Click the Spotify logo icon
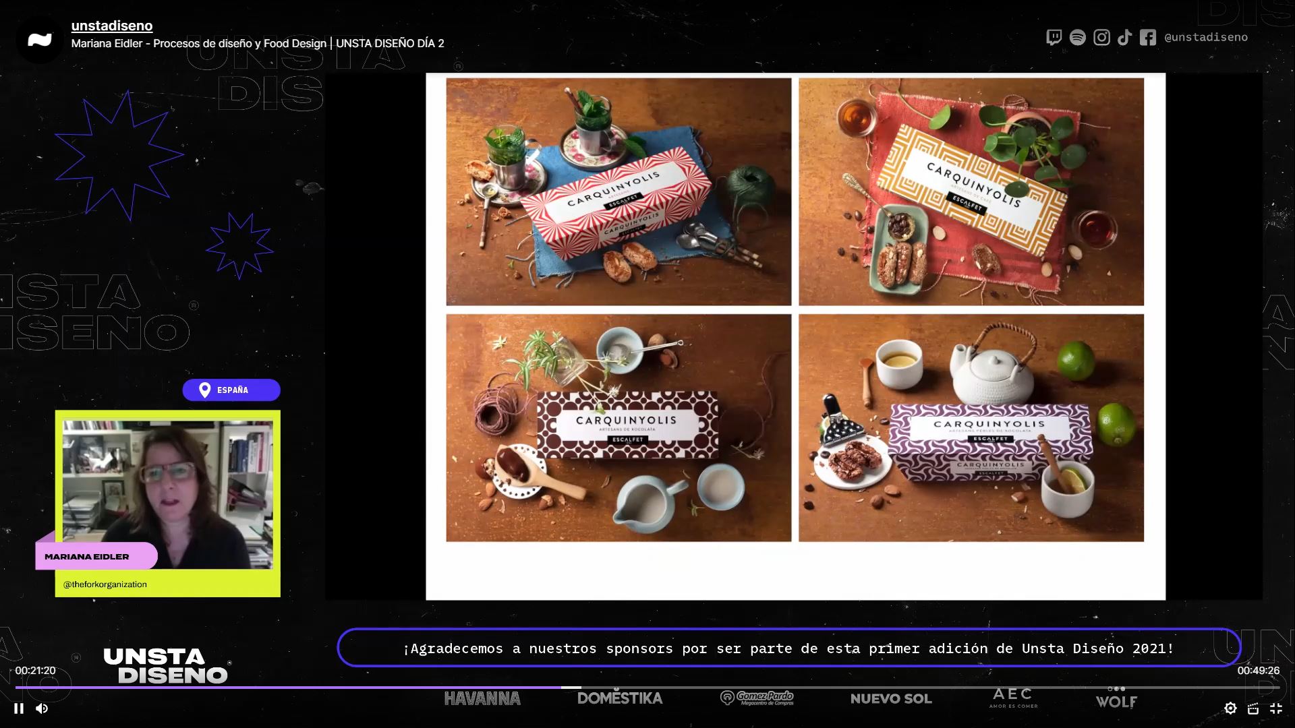Image resolution: width=1295 pixels, height=728 pixels. [1077, 38]
